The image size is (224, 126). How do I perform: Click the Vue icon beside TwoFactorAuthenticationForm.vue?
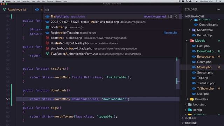coord(48,54)
